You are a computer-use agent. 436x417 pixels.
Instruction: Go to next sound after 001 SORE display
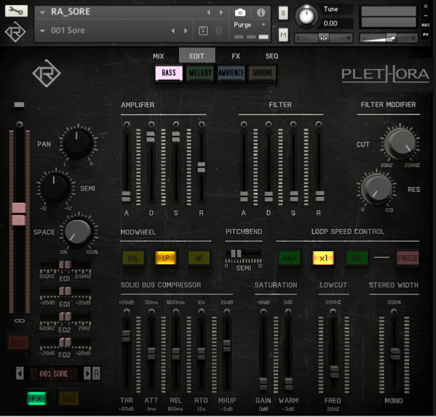pyautogui.click(x=87, y=374)
